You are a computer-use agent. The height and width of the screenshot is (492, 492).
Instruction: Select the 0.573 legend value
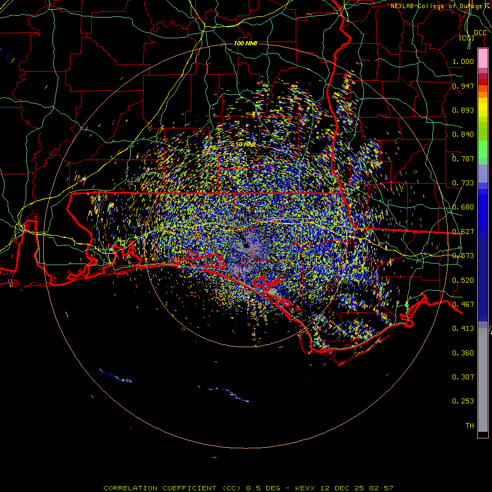463,256
